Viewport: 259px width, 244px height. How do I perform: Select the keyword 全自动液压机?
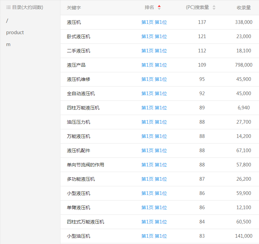(x=81, y=93)
